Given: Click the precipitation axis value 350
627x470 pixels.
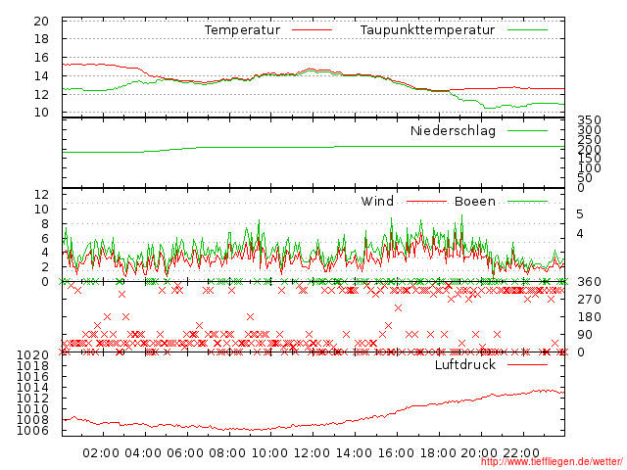Looking at the screenshot, I should 589,119.
